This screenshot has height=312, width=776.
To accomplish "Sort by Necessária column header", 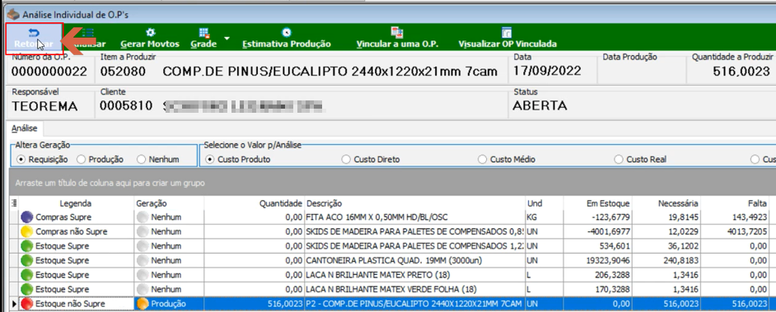I will [666, 203].
